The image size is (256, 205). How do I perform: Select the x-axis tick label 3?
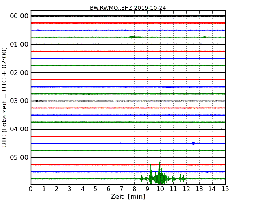(x=70, y=189)
